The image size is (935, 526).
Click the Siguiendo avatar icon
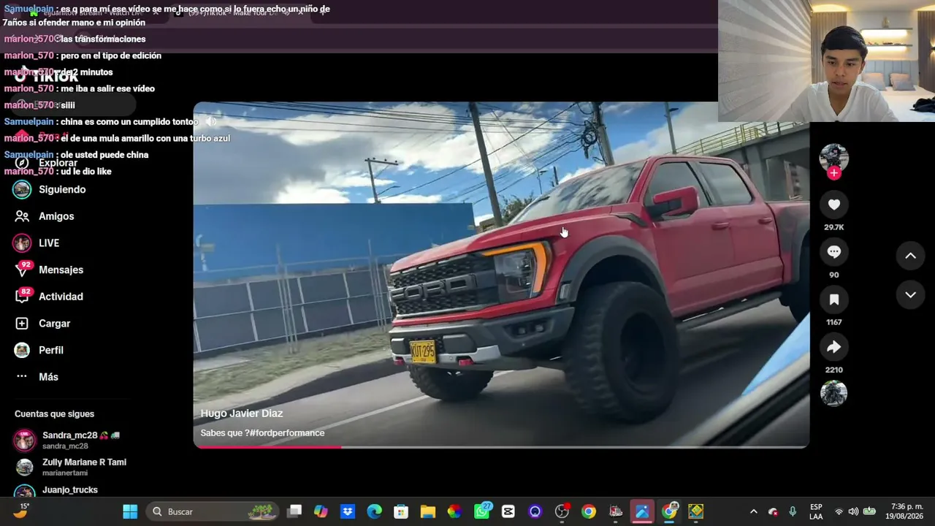coord(22,189)
